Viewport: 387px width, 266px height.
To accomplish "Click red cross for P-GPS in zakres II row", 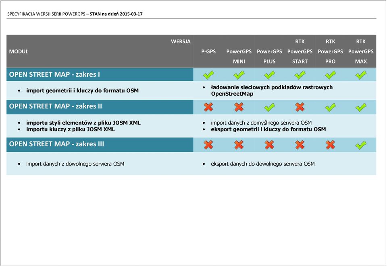I will (x=208, y=107).
